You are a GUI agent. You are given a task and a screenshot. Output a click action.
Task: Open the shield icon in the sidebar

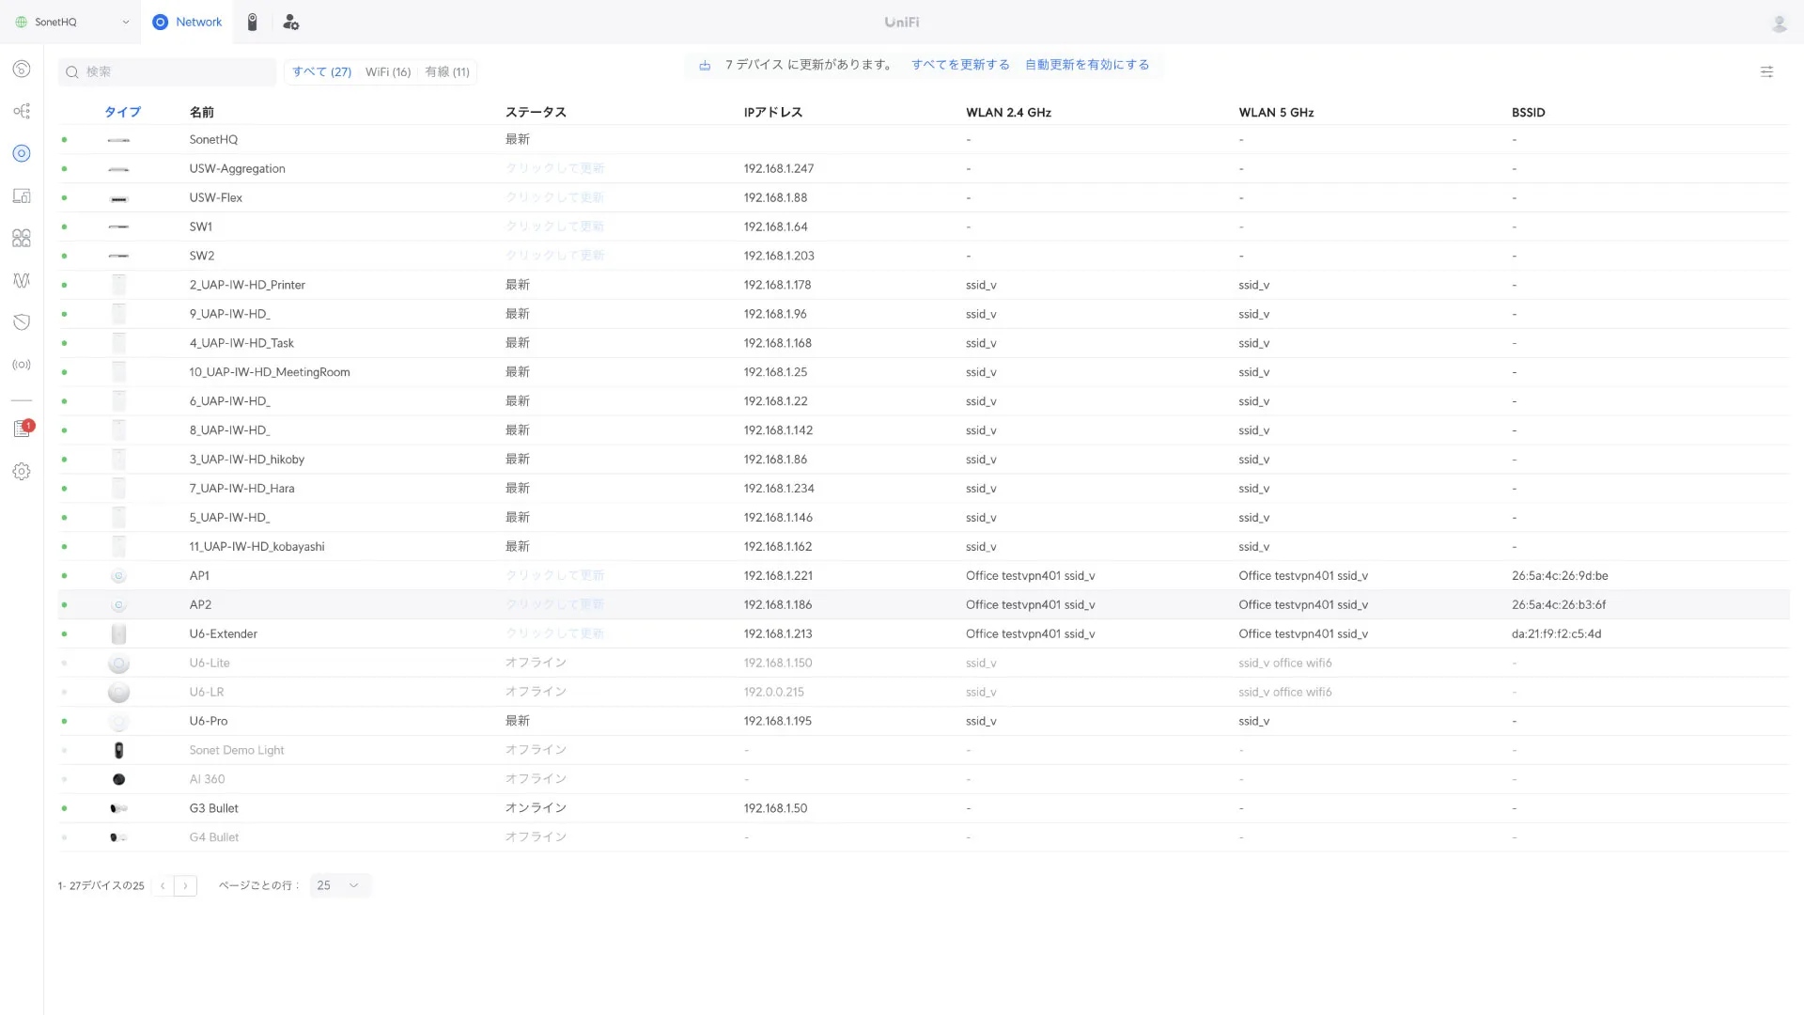(x=22, y=322)
